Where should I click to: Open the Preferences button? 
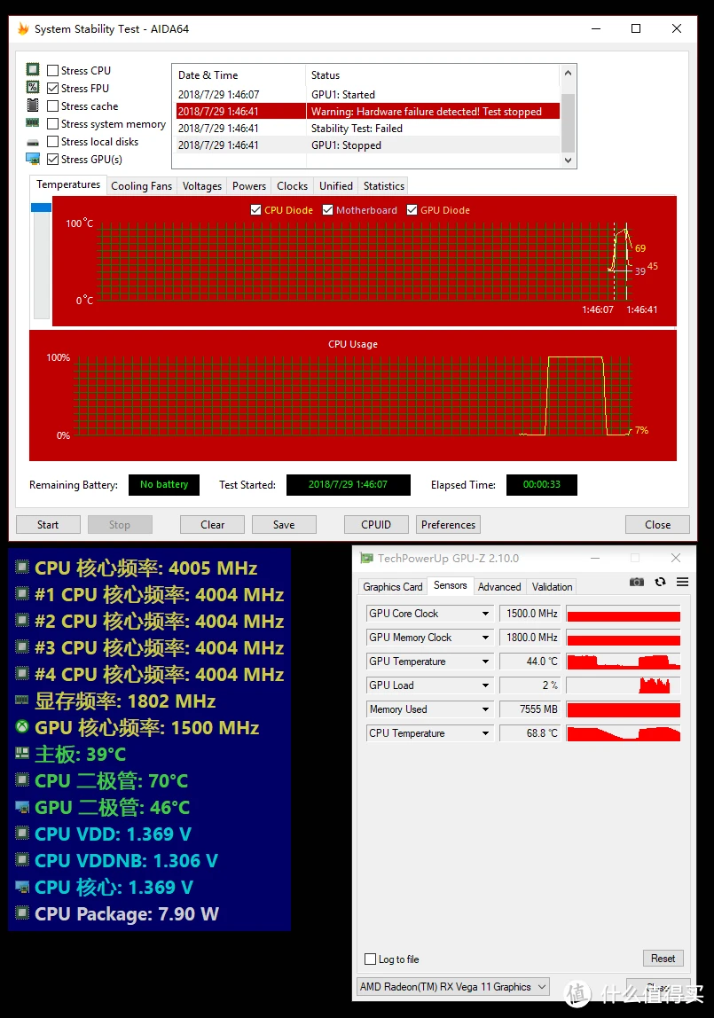[448, 525]
